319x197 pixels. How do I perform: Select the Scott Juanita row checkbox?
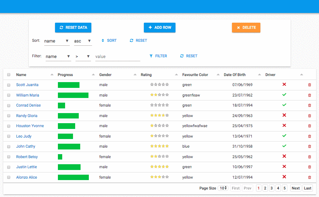(9, 85)
